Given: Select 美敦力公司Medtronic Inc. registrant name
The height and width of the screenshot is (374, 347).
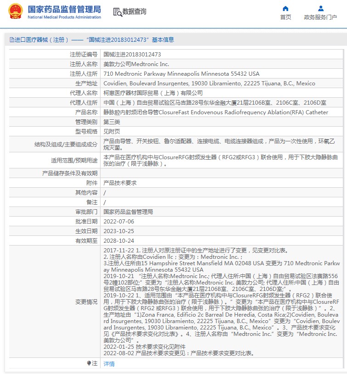Looking at the screenshot, I should click(136, 64).
